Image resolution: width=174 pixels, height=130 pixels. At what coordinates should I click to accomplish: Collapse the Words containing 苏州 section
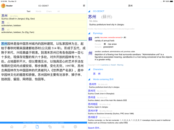click(89, 79)
